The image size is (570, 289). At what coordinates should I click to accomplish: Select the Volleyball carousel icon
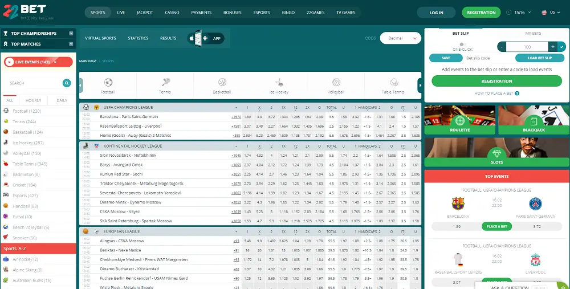[336, 82]
